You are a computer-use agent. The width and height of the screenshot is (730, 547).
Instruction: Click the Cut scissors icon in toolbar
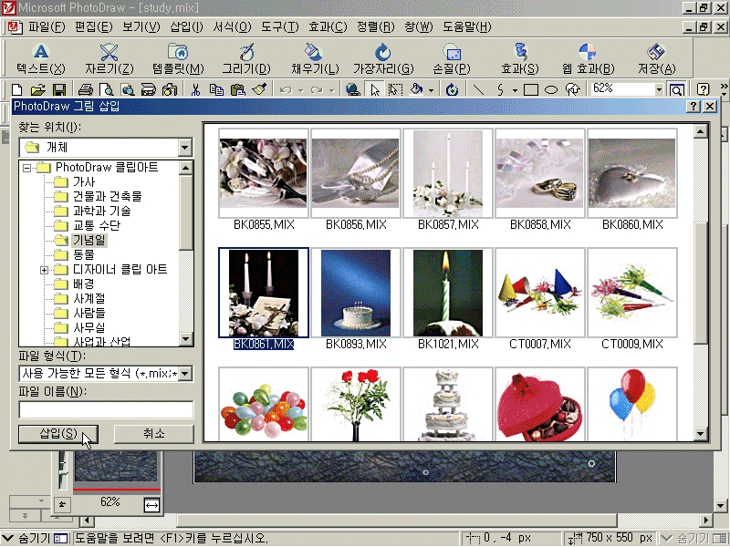coord(195,89)
